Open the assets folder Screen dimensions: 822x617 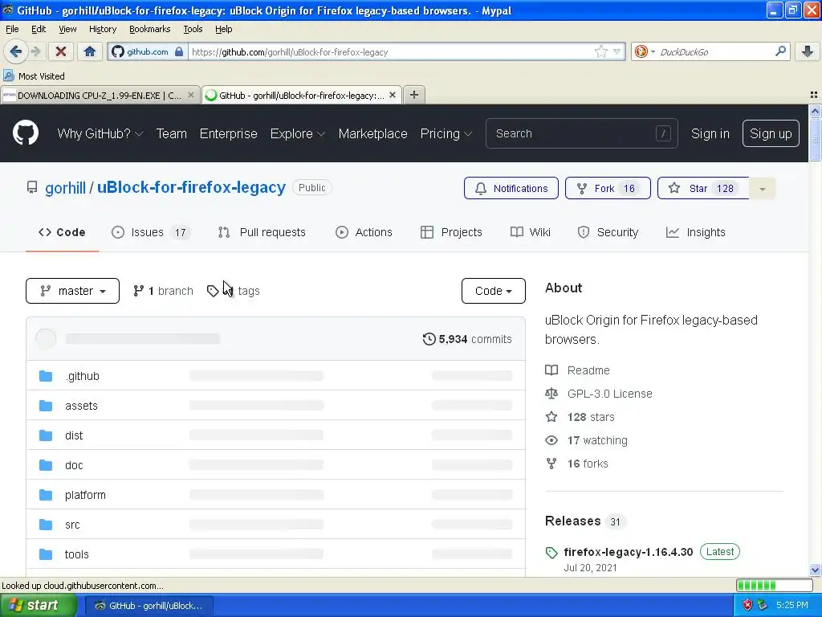(81, 406)
